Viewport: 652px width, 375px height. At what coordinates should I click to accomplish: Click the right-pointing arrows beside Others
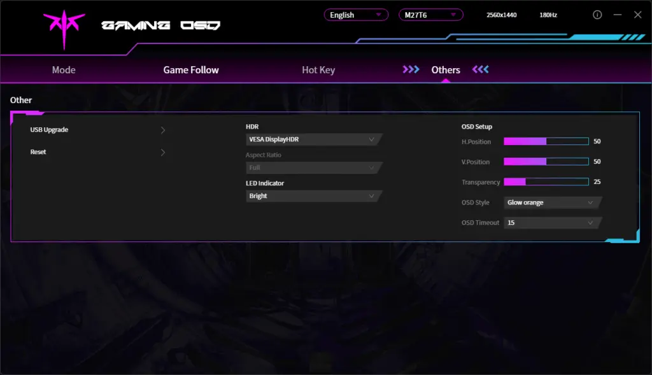coord(411,69)
